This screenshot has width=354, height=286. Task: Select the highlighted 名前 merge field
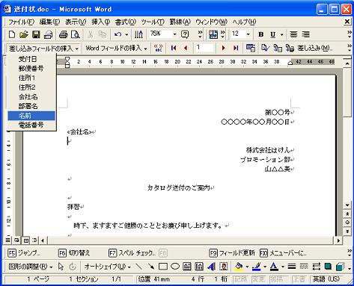[x=31, y=116]
